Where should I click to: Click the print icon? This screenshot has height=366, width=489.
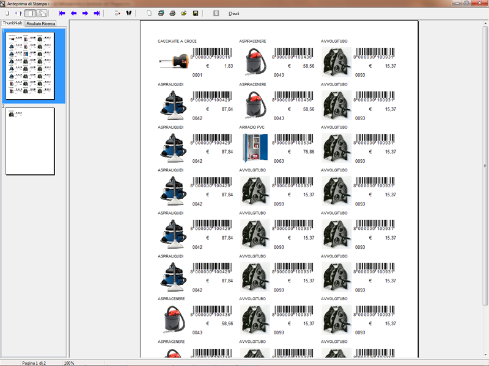[172, 13]
